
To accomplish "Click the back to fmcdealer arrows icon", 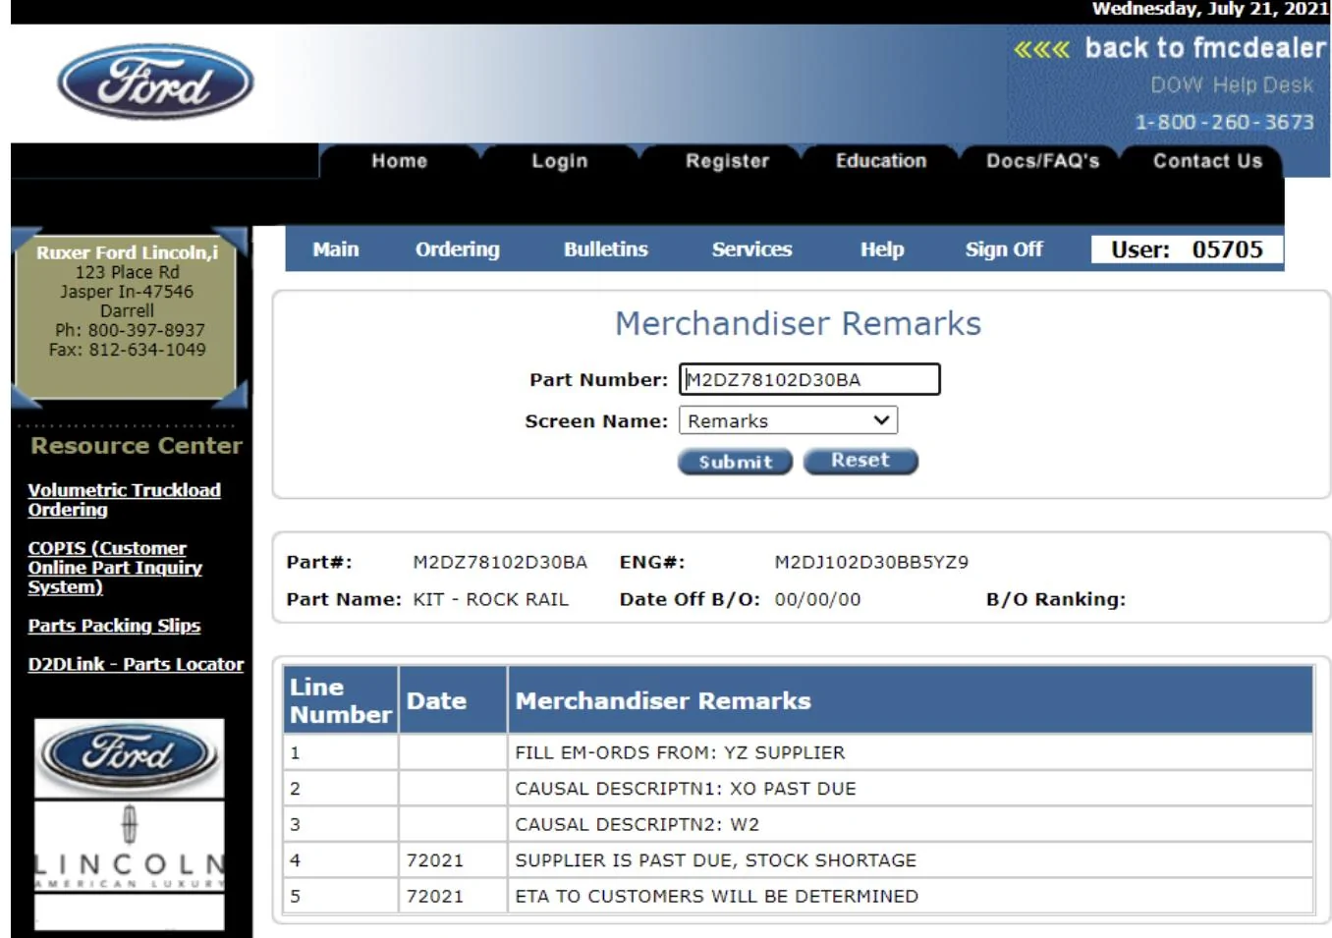I will click(x=1041, y=49).
